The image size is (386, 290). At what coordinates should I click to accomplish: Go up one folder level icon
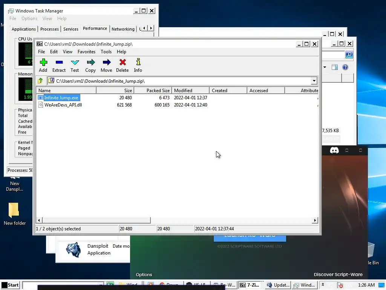pos(40,81)
